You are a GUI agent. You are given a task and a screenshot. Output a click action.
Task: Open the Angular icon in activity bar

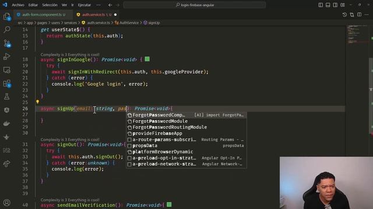(x=6, y=110)
